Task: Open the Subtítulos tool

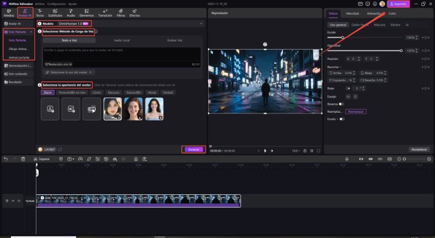Action: (x=55, y=13)
